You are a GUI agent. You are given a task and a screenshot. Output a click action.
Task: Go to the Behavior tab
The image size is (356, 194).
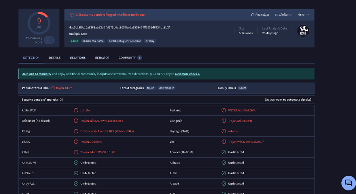(102, 58)
